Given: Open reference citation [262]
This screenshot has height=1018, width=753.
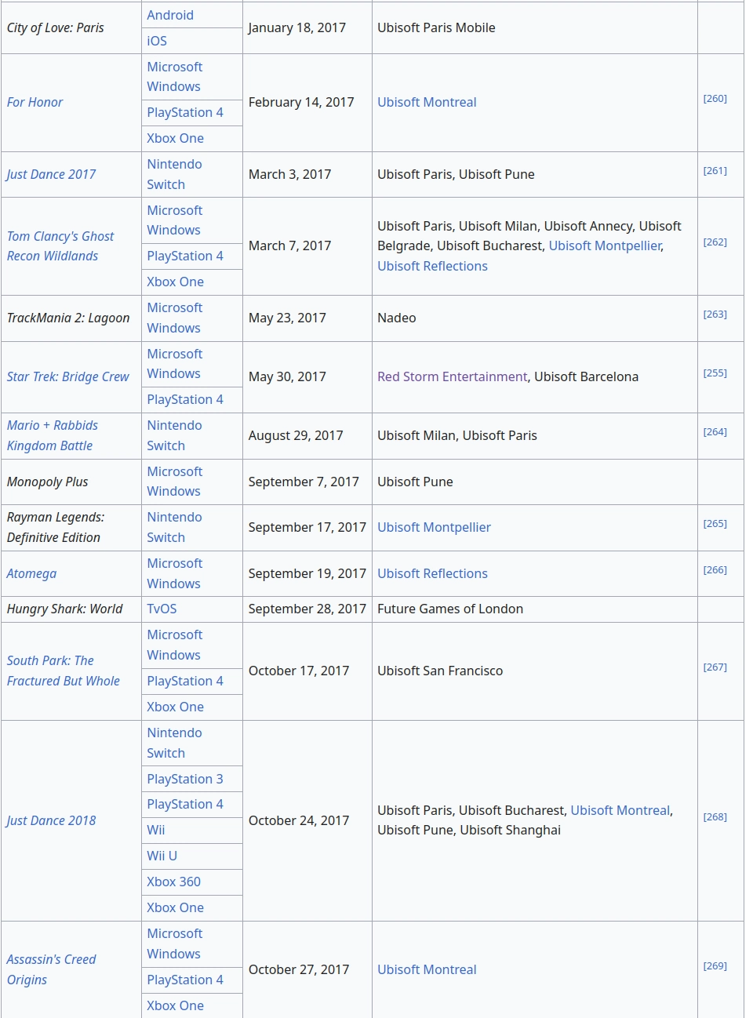Looking at the screenshot, I should click(x=715, y=242).
